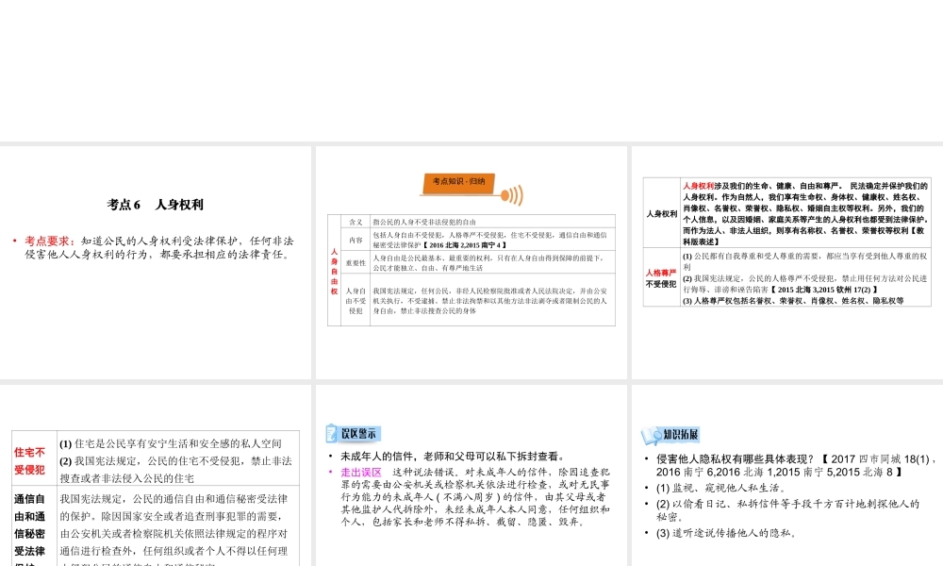
Task: Select the 人身权利 row header cell
Action: pyautogui.click(x=662, y=213)
